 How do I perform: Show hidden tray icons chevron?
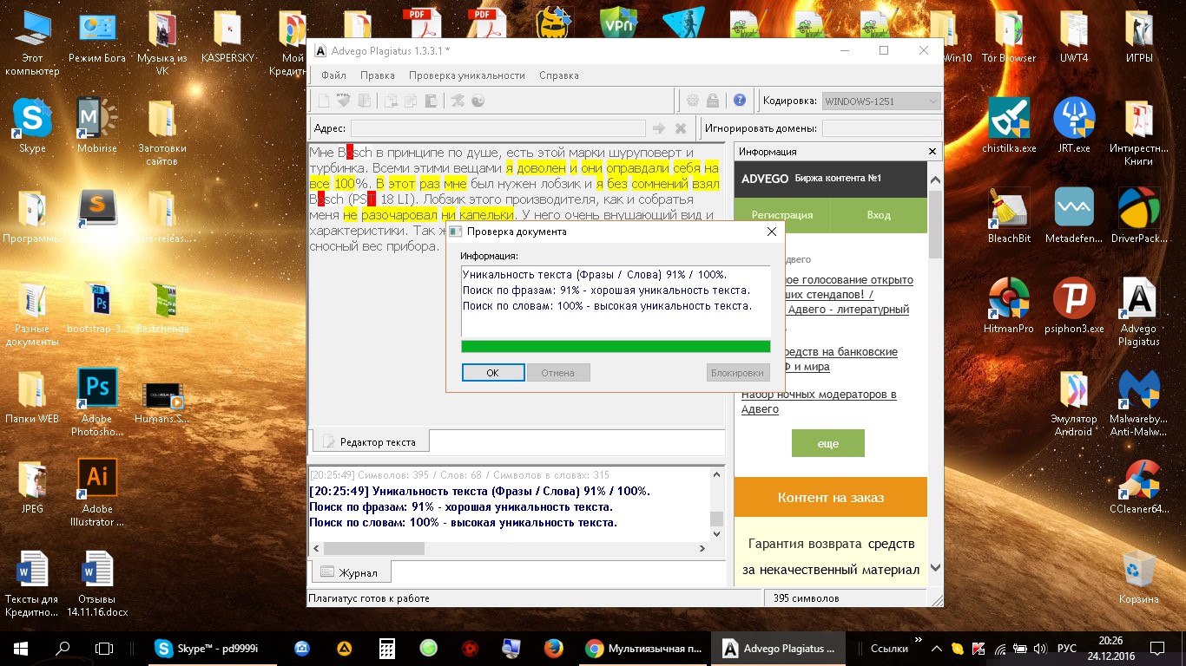(x=937, y=648)
